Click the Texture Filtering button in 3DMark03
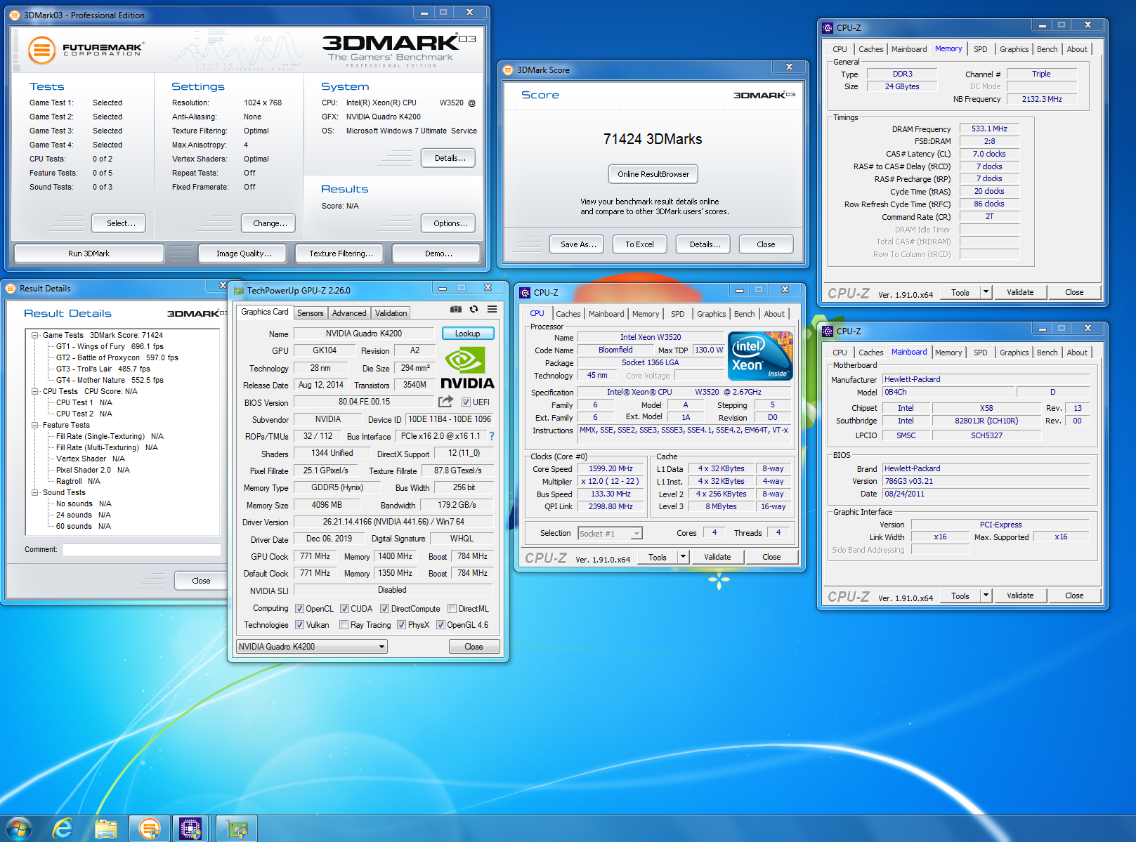1136x842 pixels. point(341,254)
